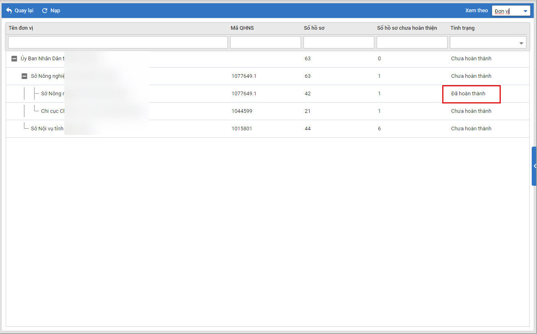Select the Chi cục tree row
Image resolution: width=537 pixels, height=334 pixels.
[53, 111]
